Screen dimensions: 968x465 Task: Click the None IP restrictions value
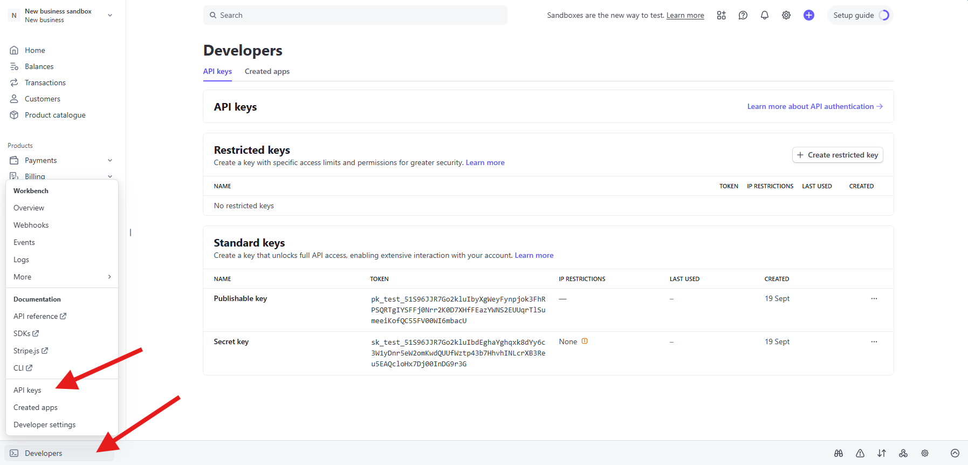[x=568, y=341]
